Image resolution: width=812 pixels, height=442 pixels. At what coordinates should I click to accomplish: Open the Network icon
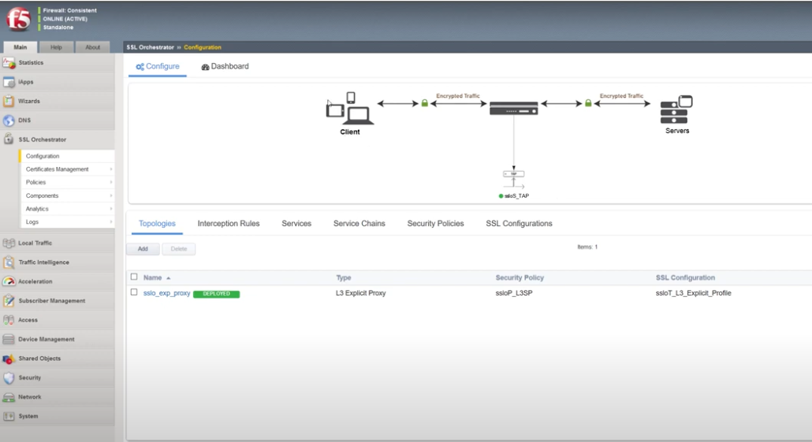pos(9,397)
